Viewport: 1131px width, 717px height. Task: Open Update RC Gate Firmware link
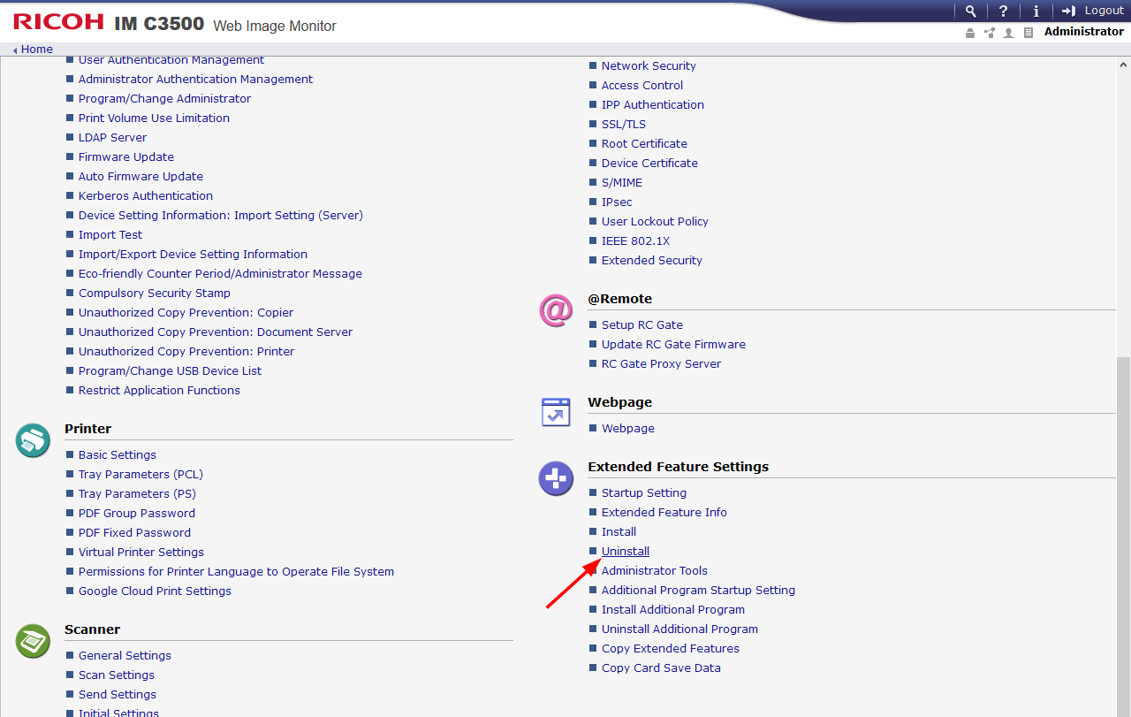673,345
